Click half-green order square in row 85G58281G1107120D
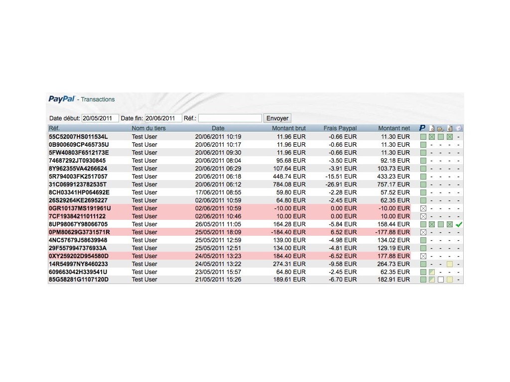 click(432, 280)
